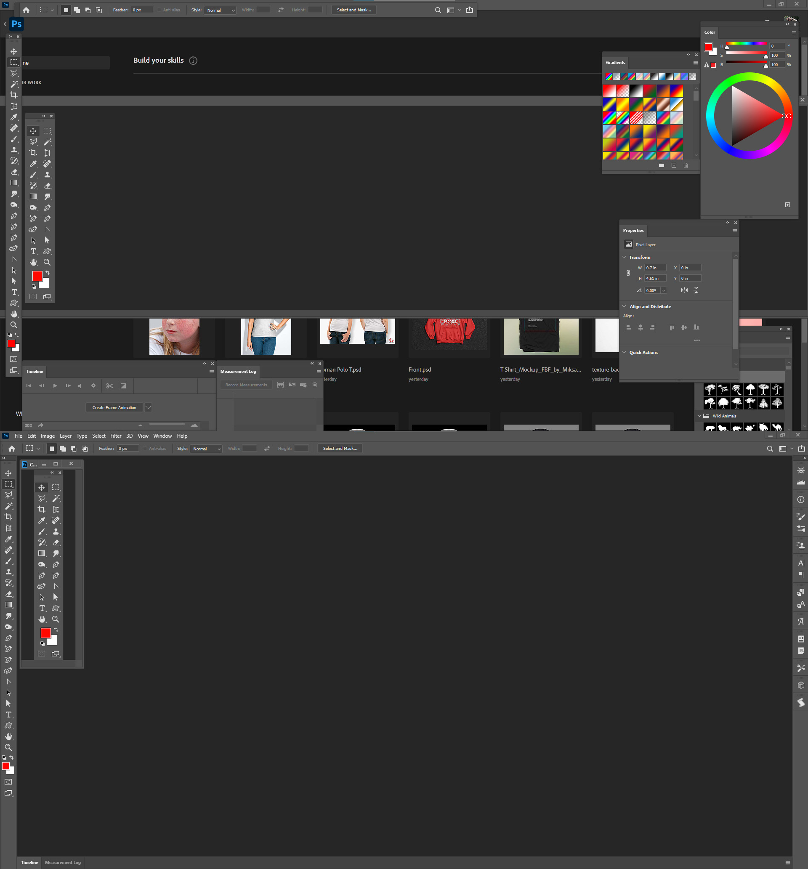Open the Style Normal dropdown
The width and height of the screenshot is (808, 869).
click(x=220, y=10)
